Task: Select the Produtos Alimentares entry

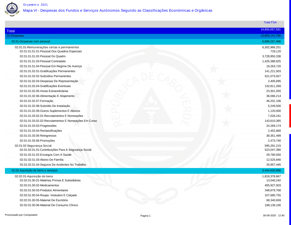Action: [x=44, y=190]
